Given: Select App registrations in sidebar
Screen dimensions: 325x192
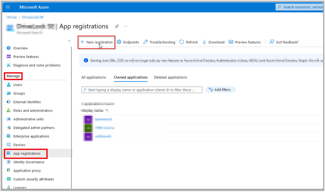Looking at the screenshot, I should point(27,153).
